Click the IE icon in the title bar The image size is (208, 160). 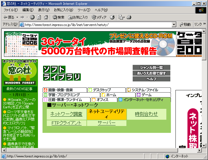pyautogui.click(x=4, y=4)
